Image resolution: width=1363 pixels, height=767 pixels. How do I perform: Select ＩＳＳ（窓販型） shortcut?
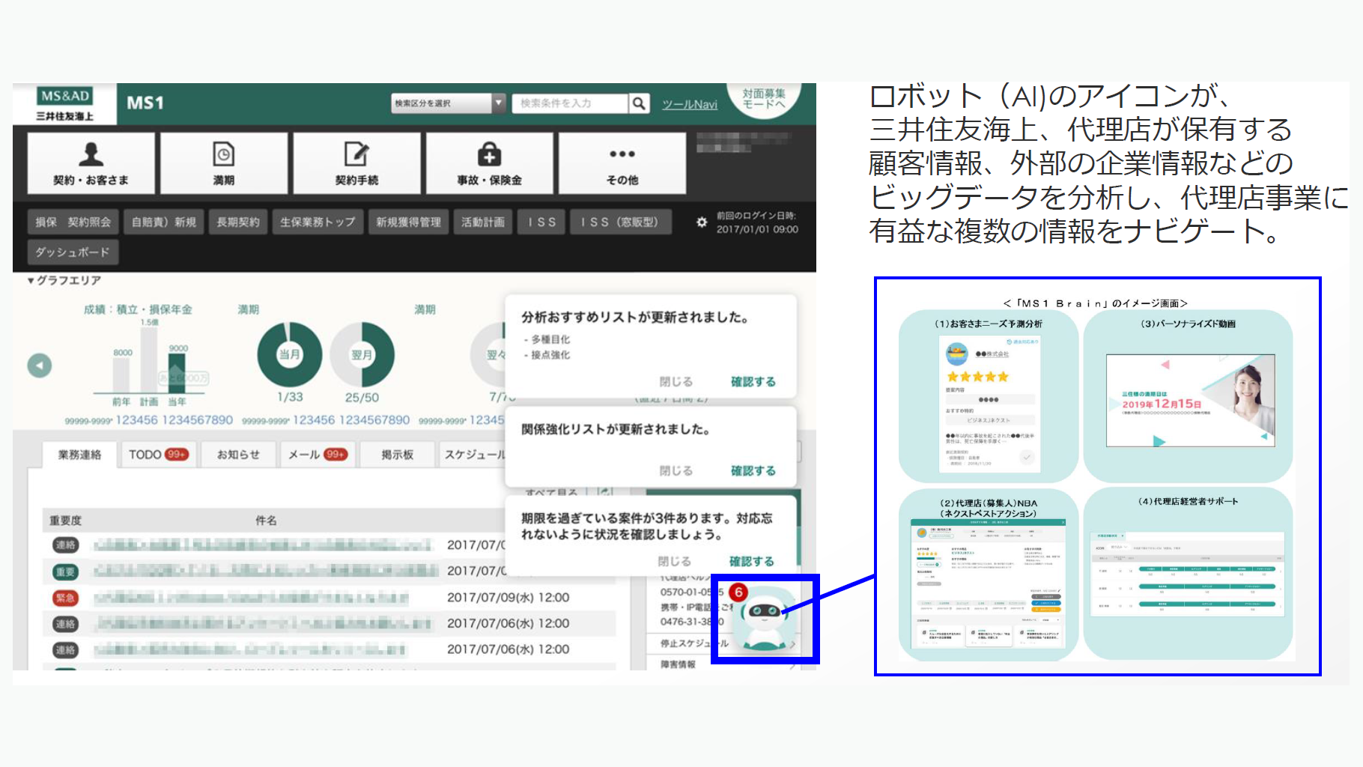[x=620, y=222]
